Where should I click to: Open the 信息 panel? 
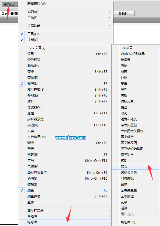[x=65, y=54]
